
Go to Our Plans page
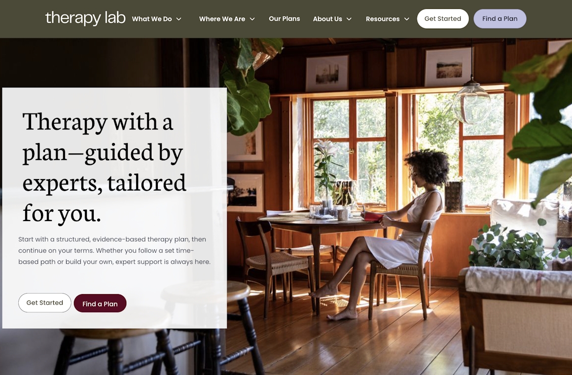pos(284,19)
